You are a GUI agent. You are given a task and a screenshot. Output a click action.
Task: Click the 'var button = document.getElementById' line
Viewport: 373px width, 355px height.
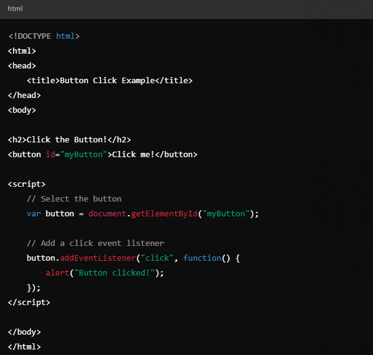click(x=143, y=214)
